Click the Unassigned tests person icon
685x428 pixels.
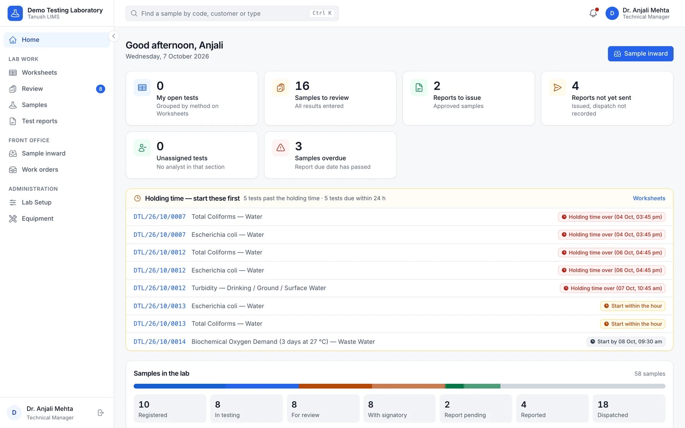coord(142,148)
